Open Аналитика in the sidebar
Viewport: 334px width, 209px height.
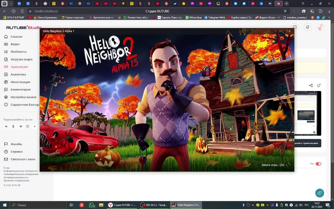18,74
